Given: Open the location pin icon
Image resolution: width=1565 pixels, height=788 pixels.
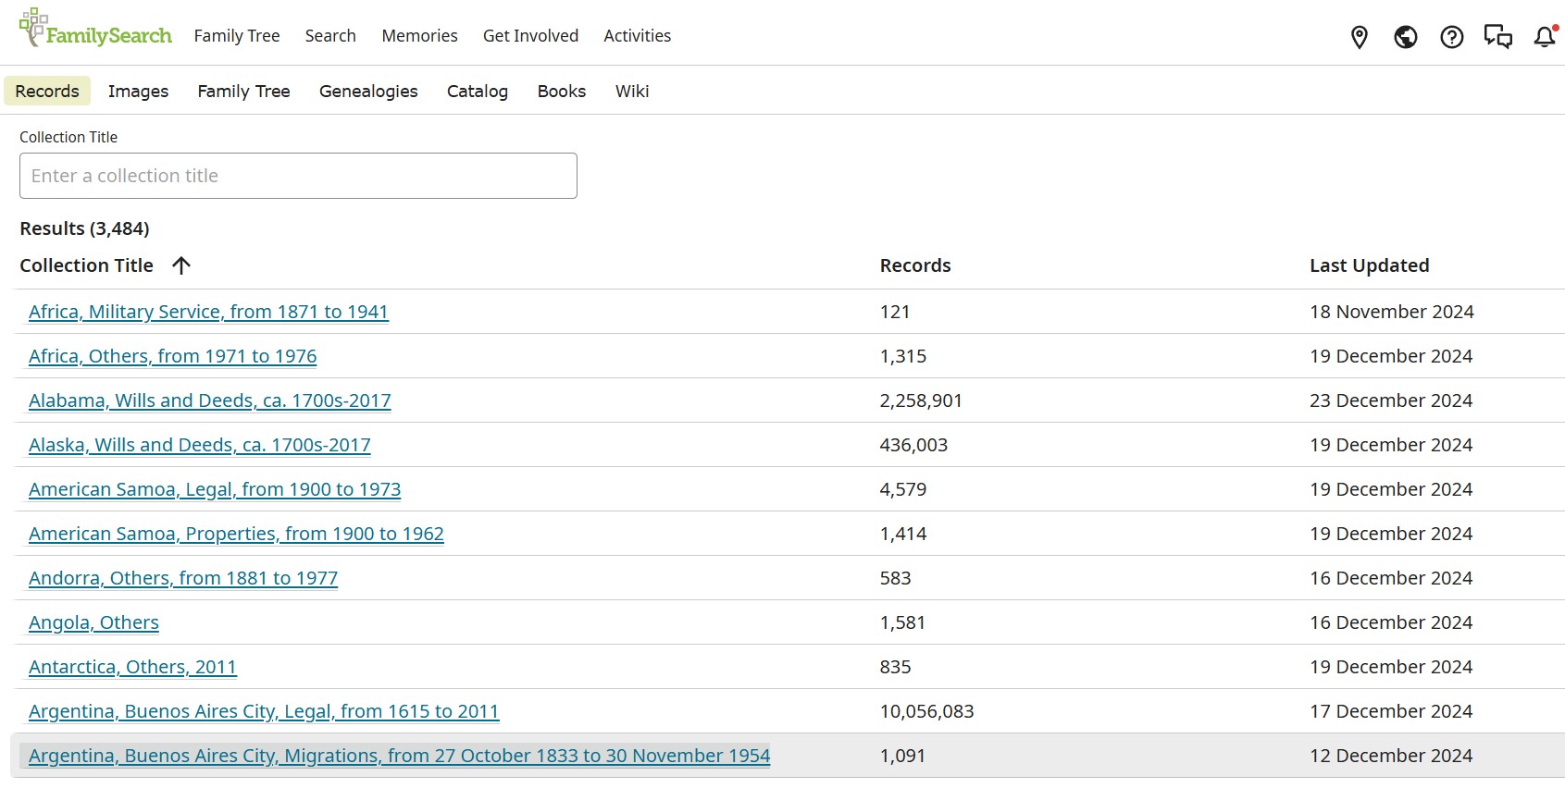Looking at the screenshot, I should tap(1359, 37).
